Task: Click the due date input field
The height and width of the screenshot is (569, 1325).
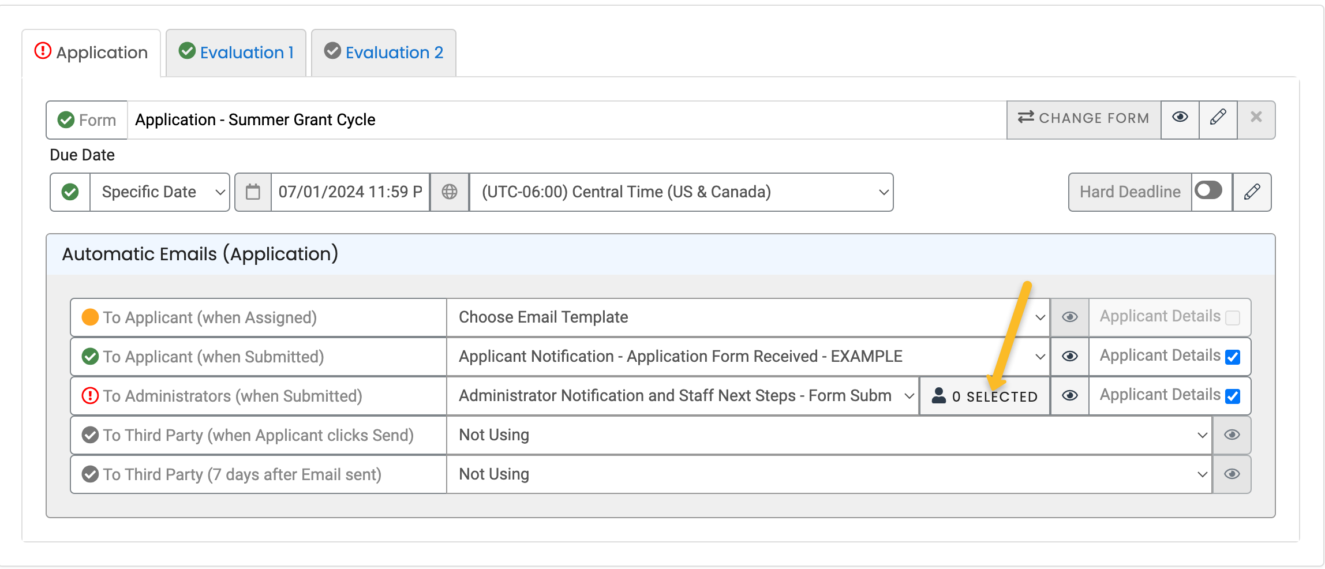Action: click(349, 192)
